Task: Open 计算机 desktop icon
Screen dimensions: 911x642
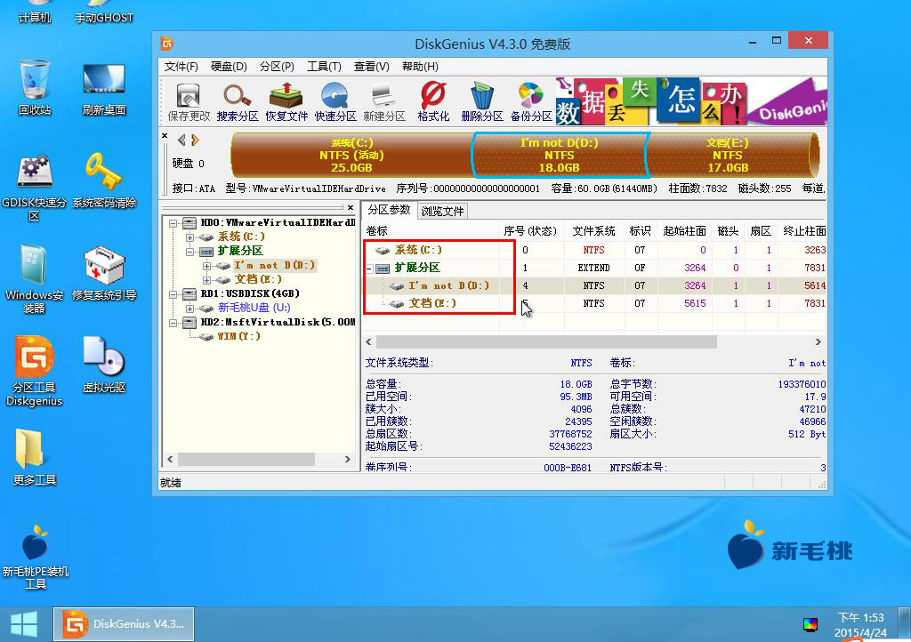Action: [x=35, y=12]
